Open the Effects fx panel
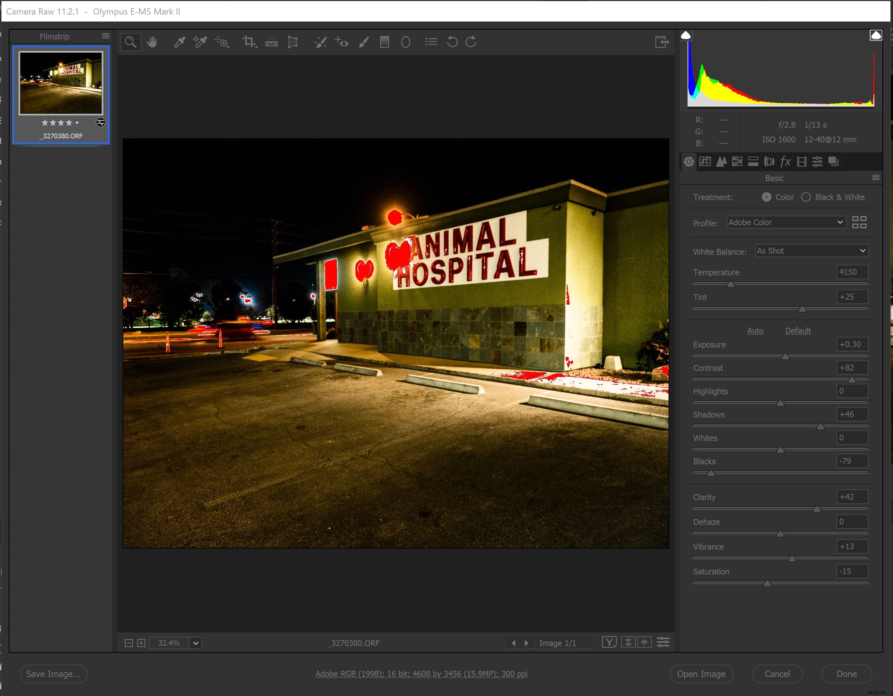 [785, 162]
